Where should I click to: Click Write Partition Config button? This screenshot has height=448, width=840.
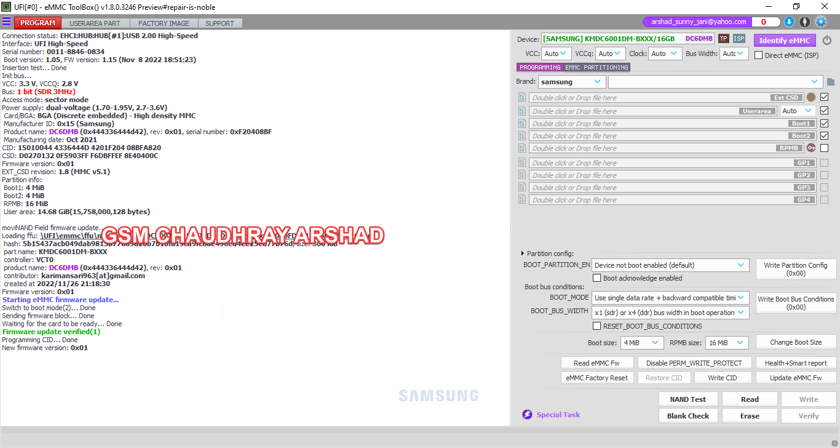(796, 269)
